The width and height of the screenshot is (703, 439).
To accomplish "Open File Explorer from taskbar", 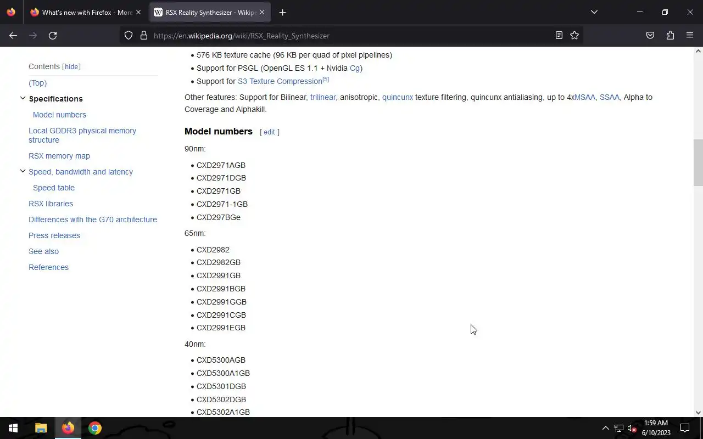I will pyautogui.click(x=41, y=428).
